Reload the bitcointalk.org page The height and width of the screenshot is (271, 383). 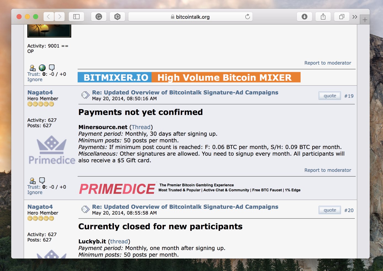click(248, 17)
